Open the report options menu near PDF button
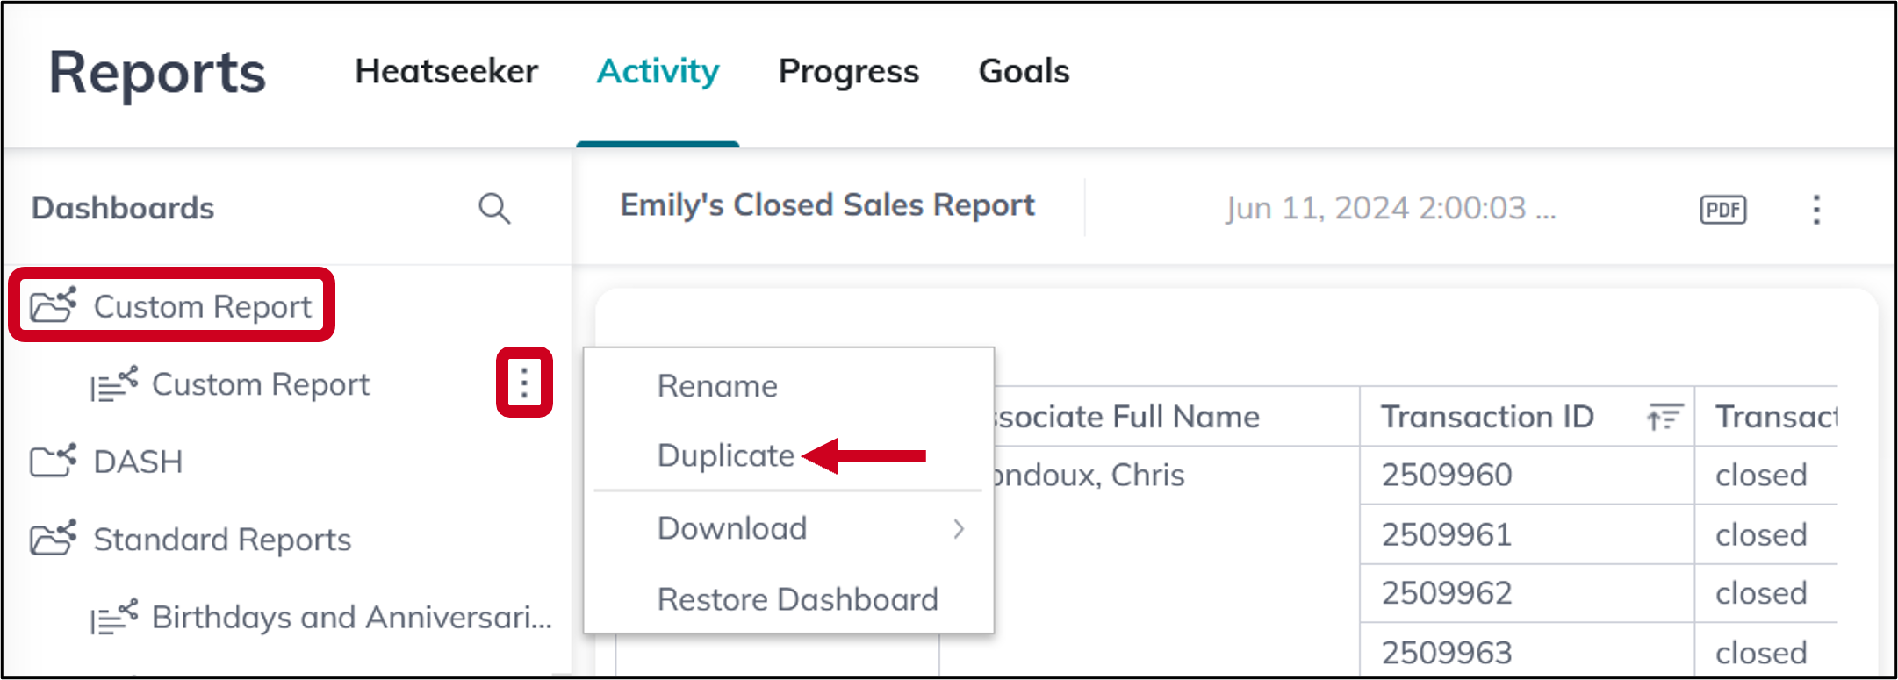Image resolution: width=1898 pixels, height=680 pixels. pyautogui.click(x=1815, y=209)
